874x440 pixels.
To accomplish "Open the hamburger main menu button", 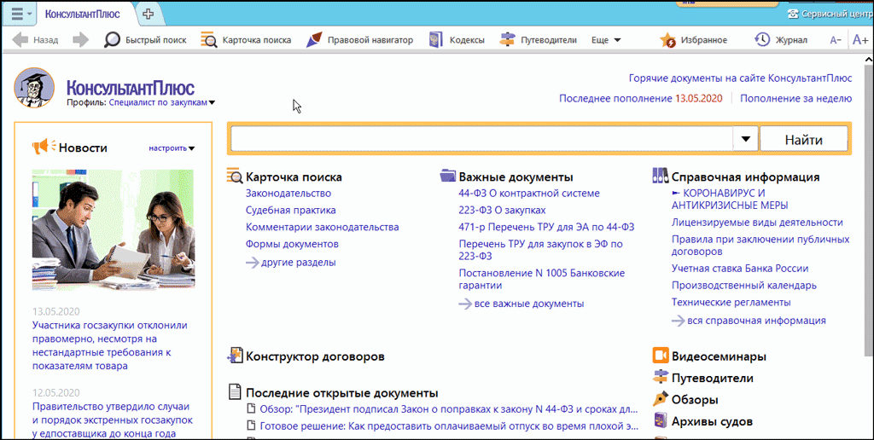I will tap(17, 14).
